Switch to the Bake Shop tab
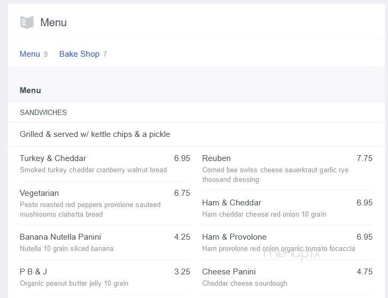The width and height of the screenshot is (388, 298). (x=79, y=54)
